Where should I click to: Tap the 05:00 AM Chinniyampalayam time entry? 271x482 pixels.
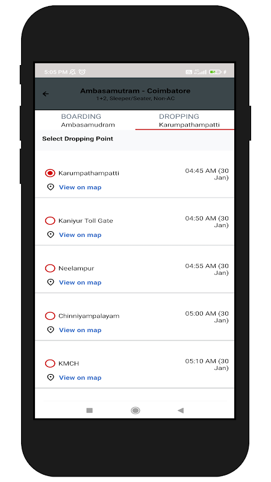[207, 317]
